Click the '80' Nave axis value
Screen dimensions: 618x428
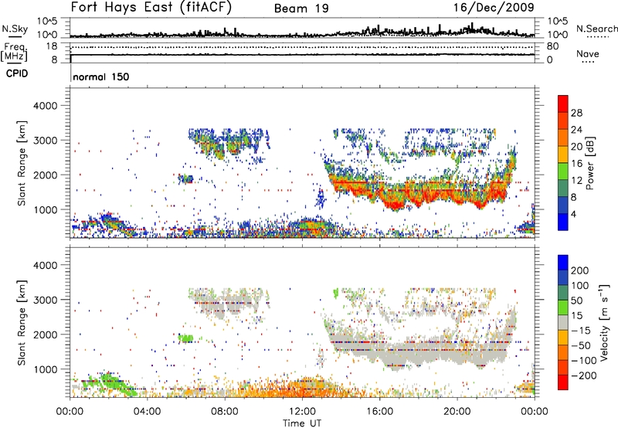point(552,46)
